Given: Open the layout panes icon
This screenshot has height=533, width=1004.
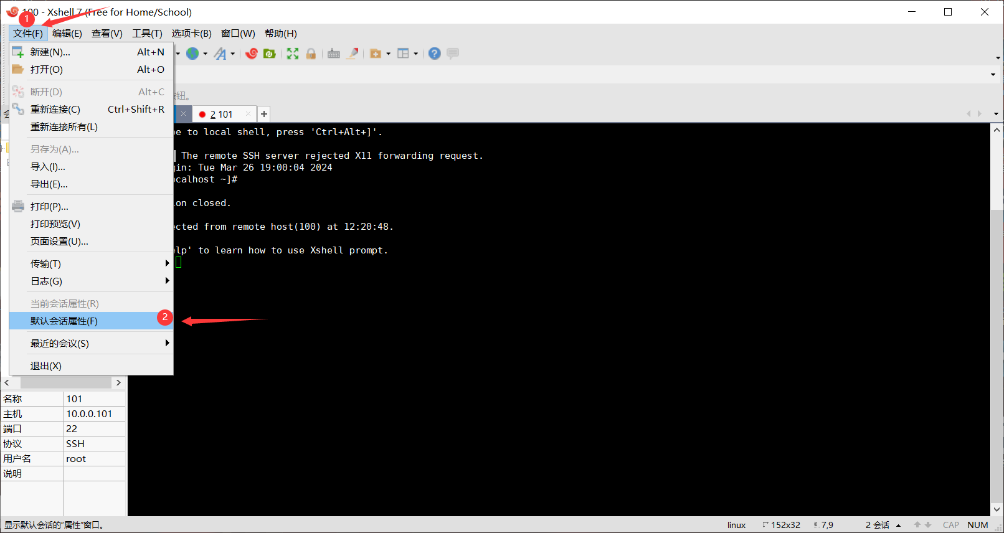Looking at the screenshot, I should pos(403,54).
